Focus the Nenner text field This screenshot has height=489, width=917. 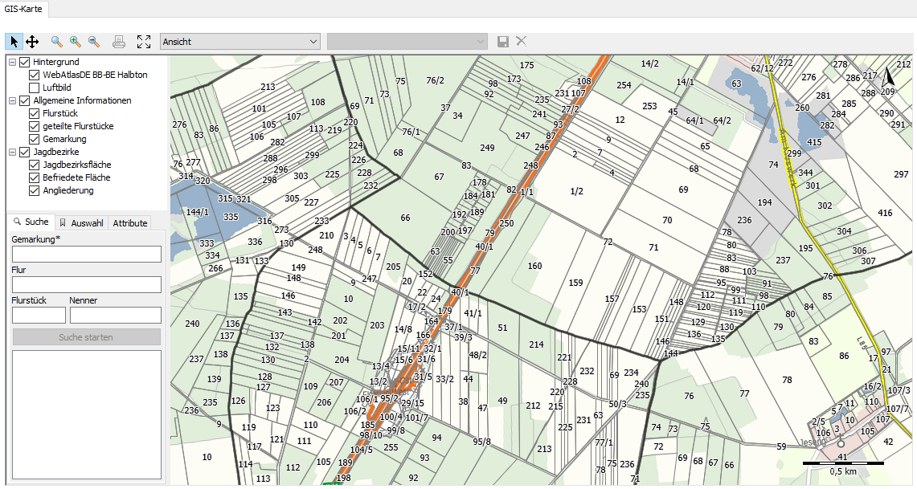[116, 315]
